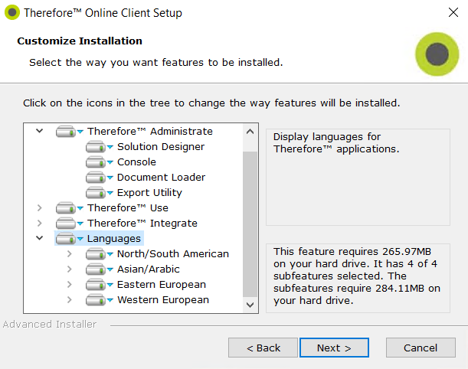The width and height of the screenshot is (468, 369).
Task: Select the Therefore™ Administrate feature label
Action: [150, 131]
